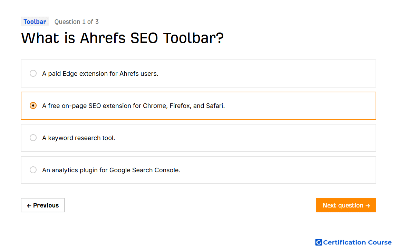Click the answer text 'A keyword research tool.'
The height and width of the screenshot is (249, 397).
[78, 138]
